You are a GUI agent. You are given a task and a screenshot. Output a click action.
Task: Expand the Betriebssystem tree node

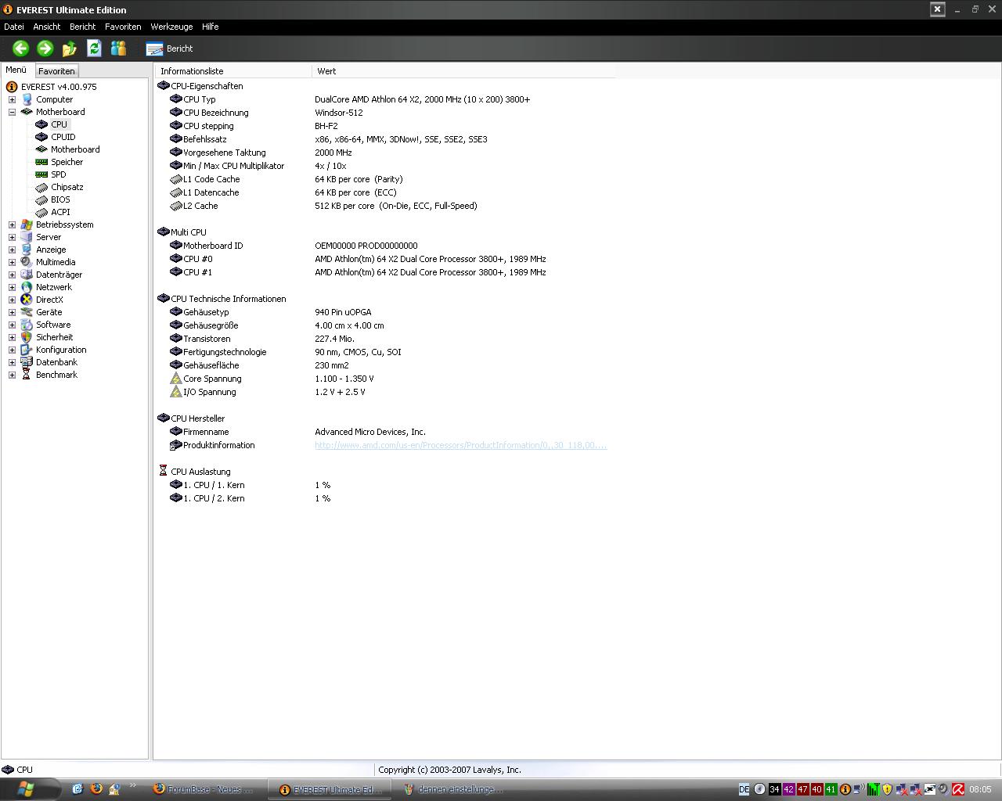[12, 224]
